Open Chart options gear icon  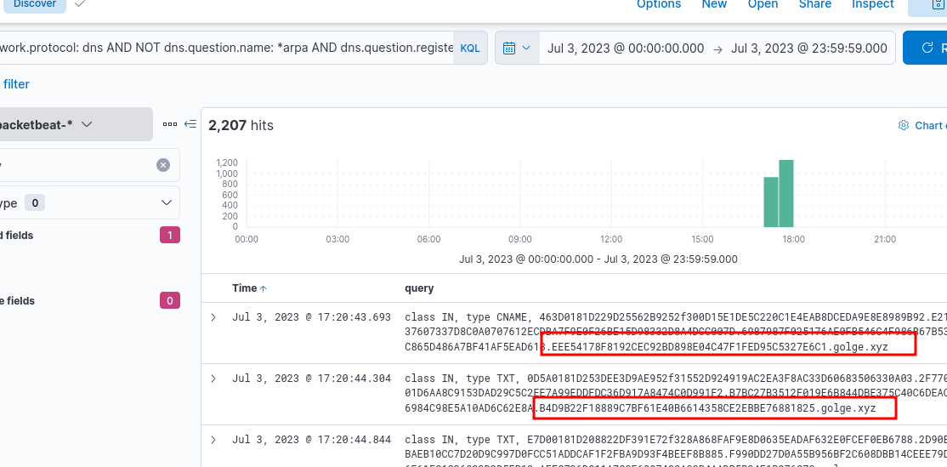pyautogui.click(x=904, y=126)
